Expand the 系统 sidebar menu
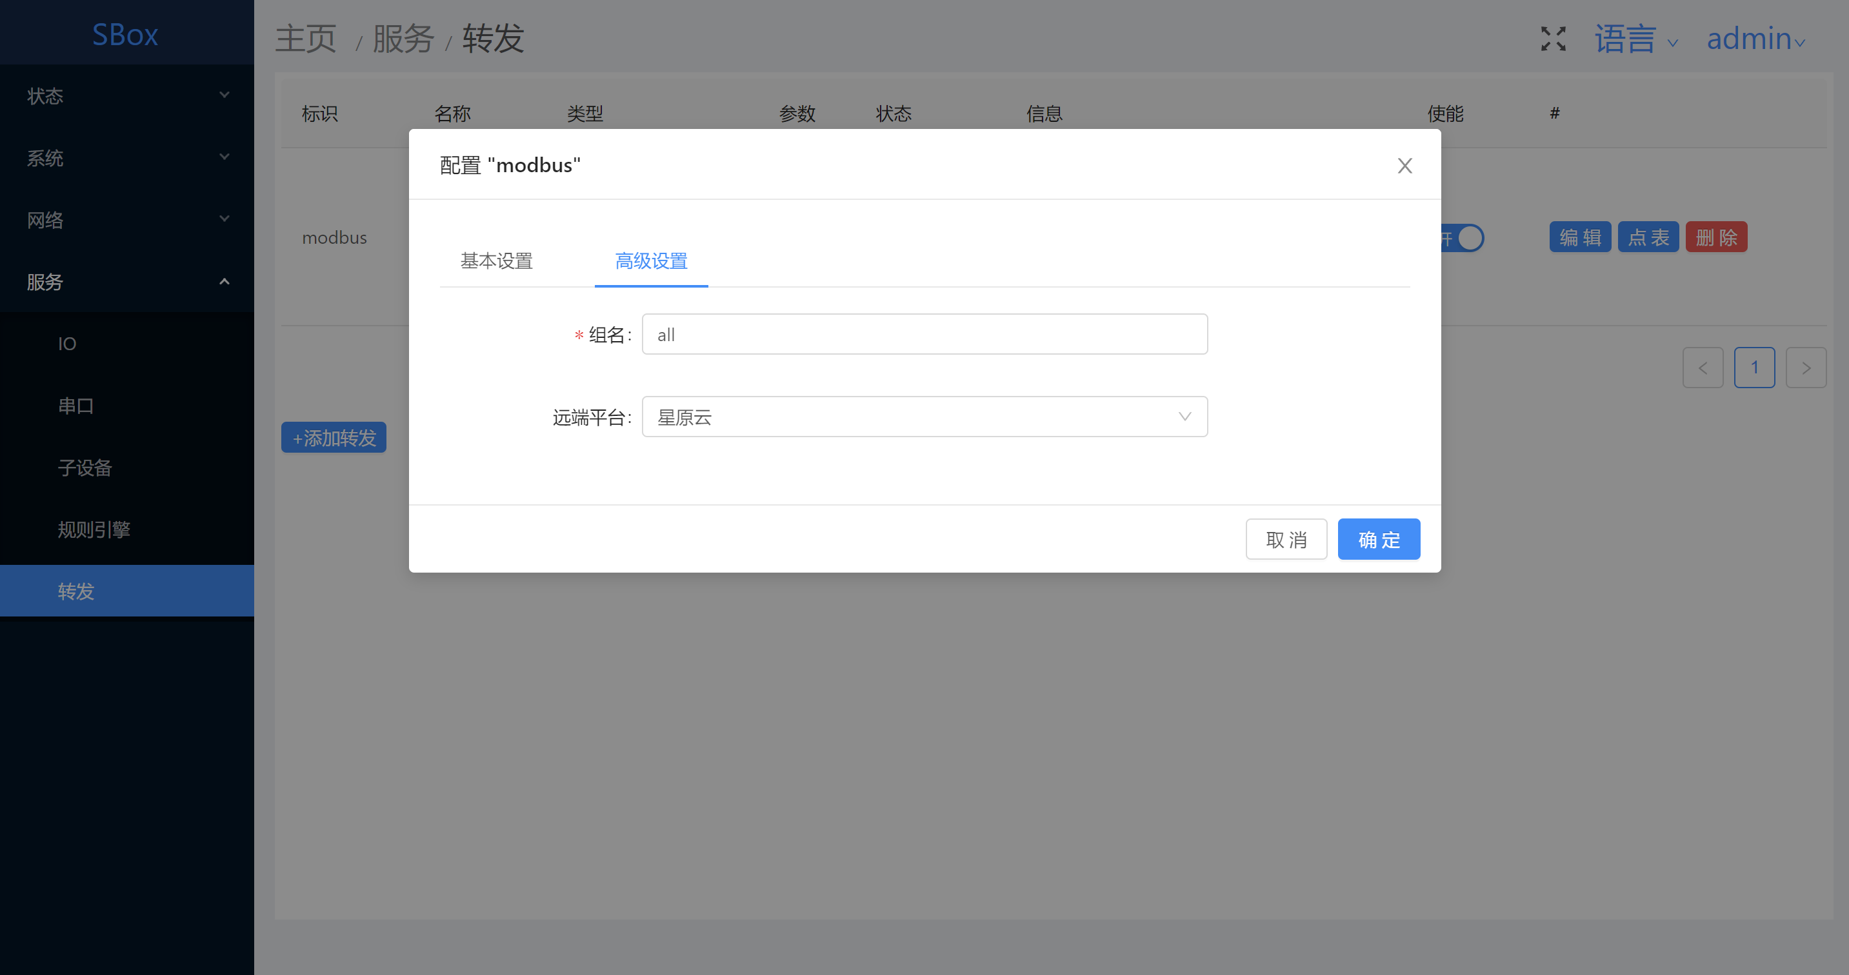 (126, 158)
